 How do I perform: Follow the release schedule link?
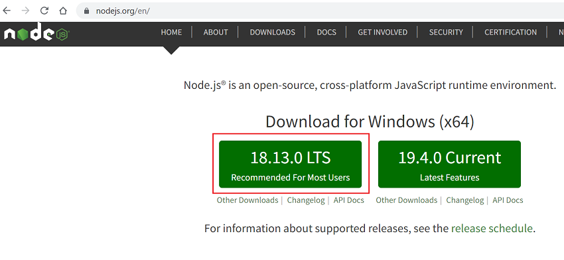(x=492, y=229)
